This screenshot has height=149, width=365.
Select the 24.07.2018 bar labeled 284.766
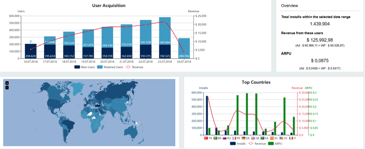184,48
